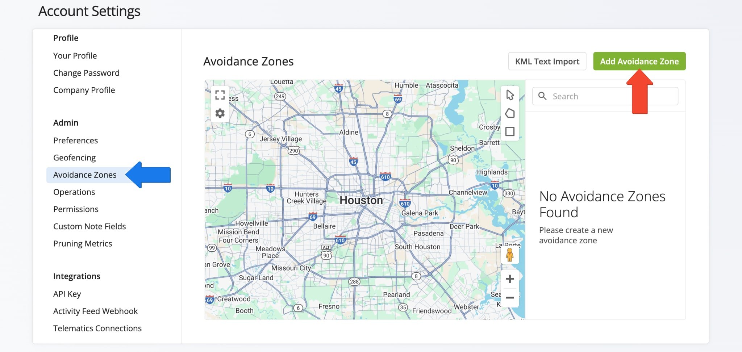Open Operations settings
This screenshot has height=352, width=742.
[74, 192]
